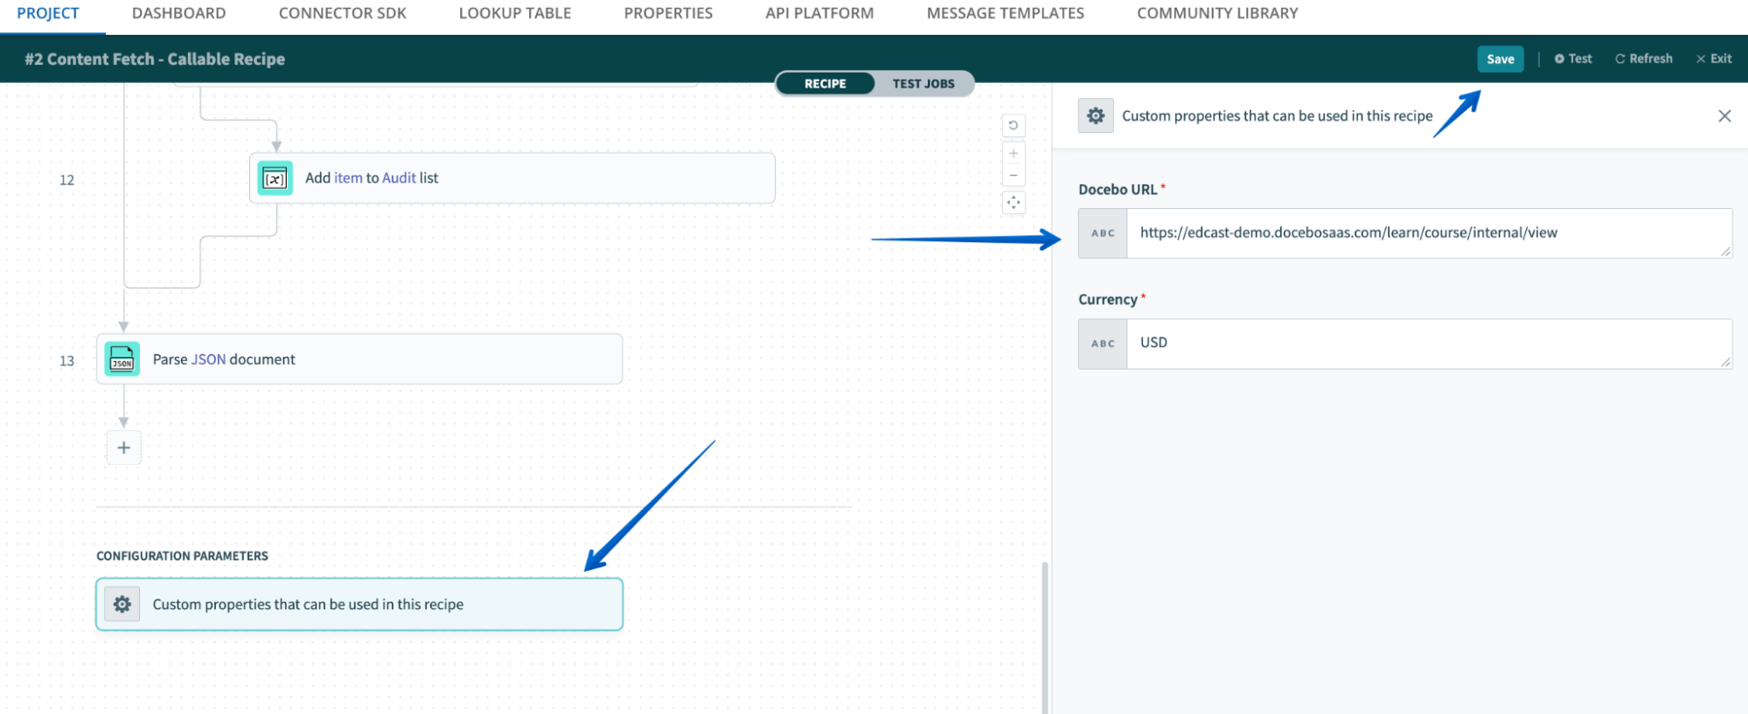Click the gear icon in right panel header
Viewport: 1748px width, 714px height.
click(1096, 115)
